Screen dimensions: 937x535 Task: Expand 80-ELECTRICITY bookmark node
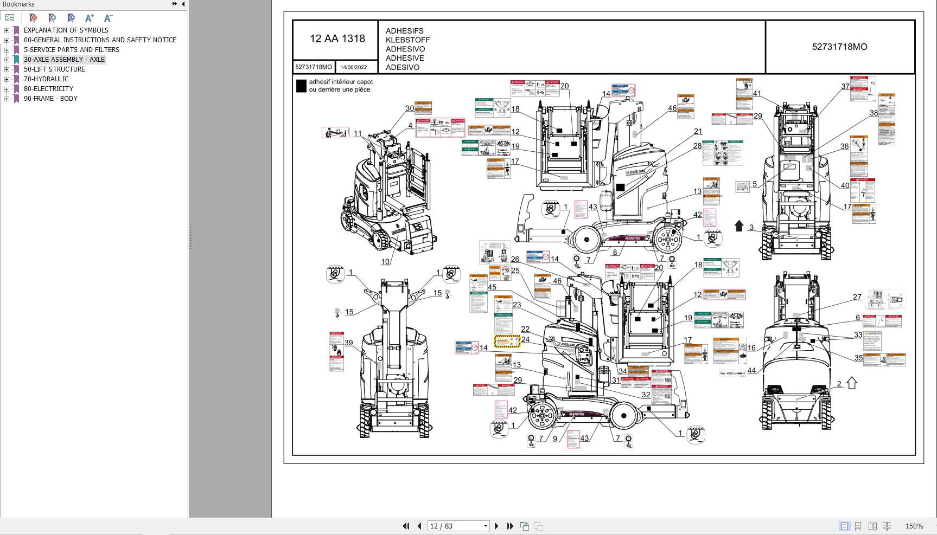tap(7, 89)
